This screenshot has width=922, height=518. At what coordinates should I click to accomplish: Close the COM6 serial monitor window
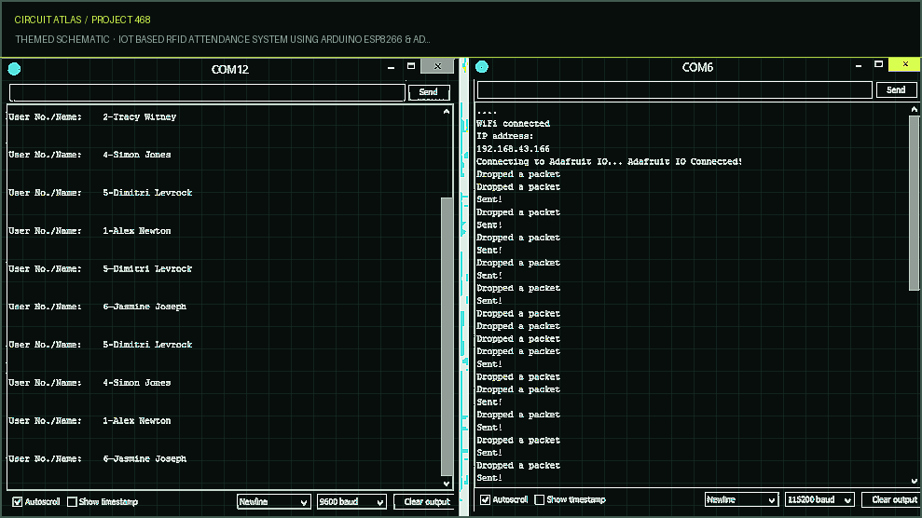905,64
